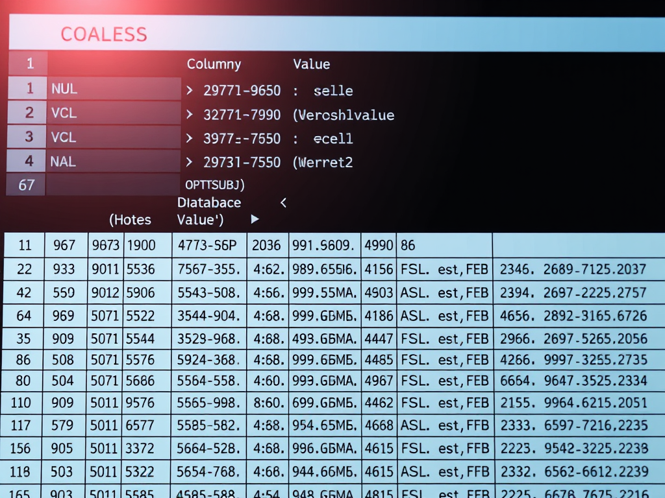Expand the 29771-9650 entry chevron
This screenshot has width=665, height=498.
189,91
